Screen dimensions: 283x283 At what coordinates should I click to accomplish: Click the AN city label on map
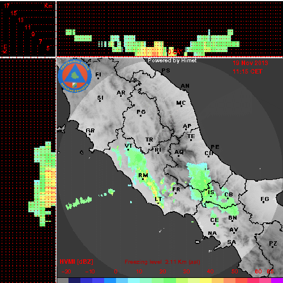point(185,86)
